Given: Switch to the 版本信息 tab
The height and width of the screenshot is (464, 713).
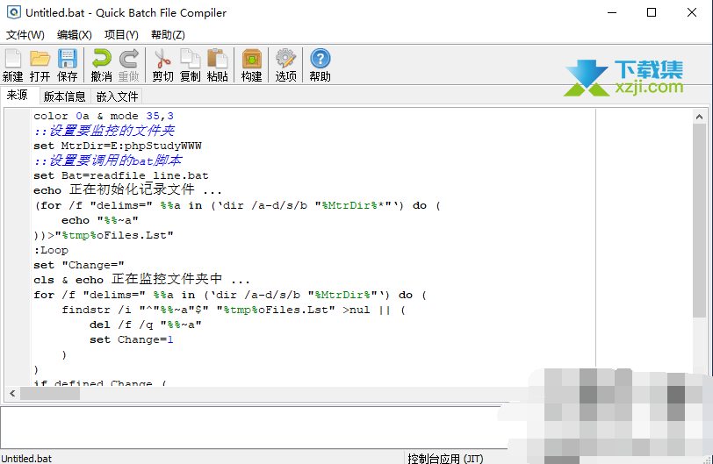Looking at the screenshot, I should click(65, 96).
